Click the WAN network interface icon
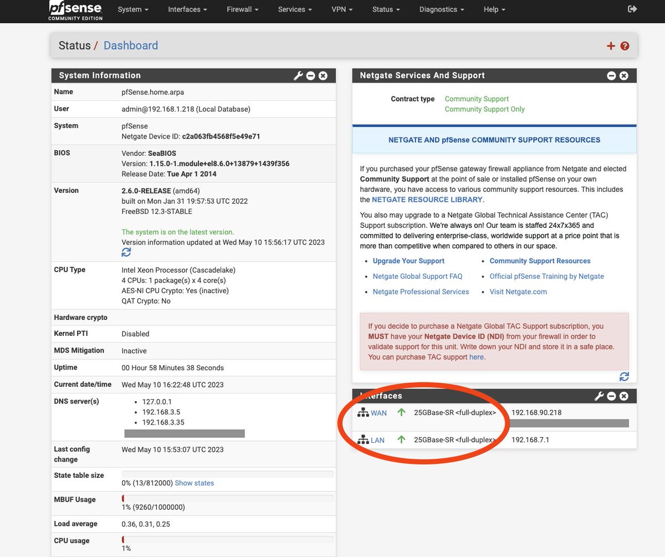The height and width of the screenshot is (557, 665). coord(363,413)
